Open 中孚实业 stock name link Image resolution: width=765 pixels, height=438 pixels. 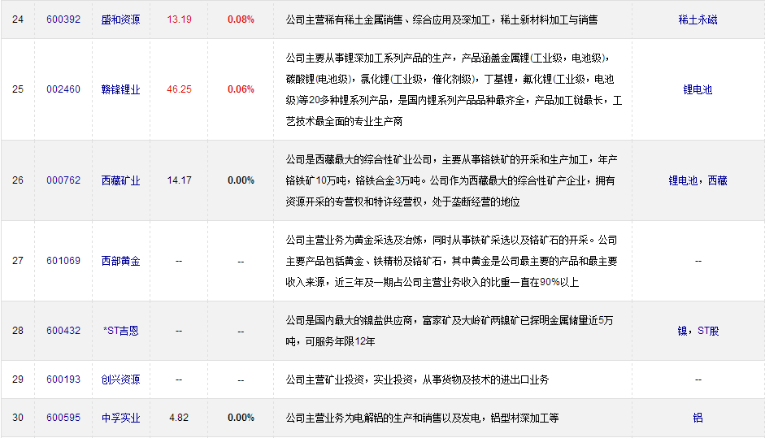(120, 418)
